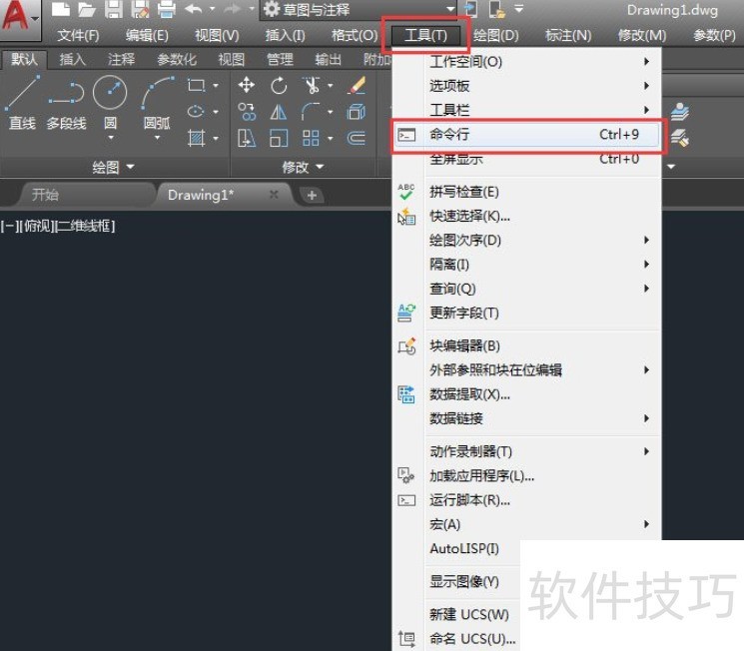Choose 快速选择(K)... from the menu

527,217
